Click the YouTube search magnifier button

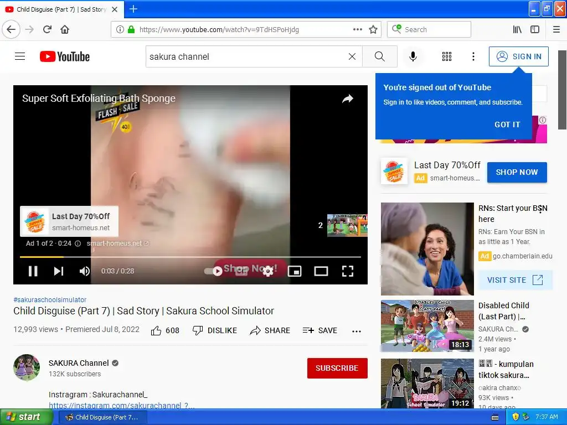tap(380, 56)
